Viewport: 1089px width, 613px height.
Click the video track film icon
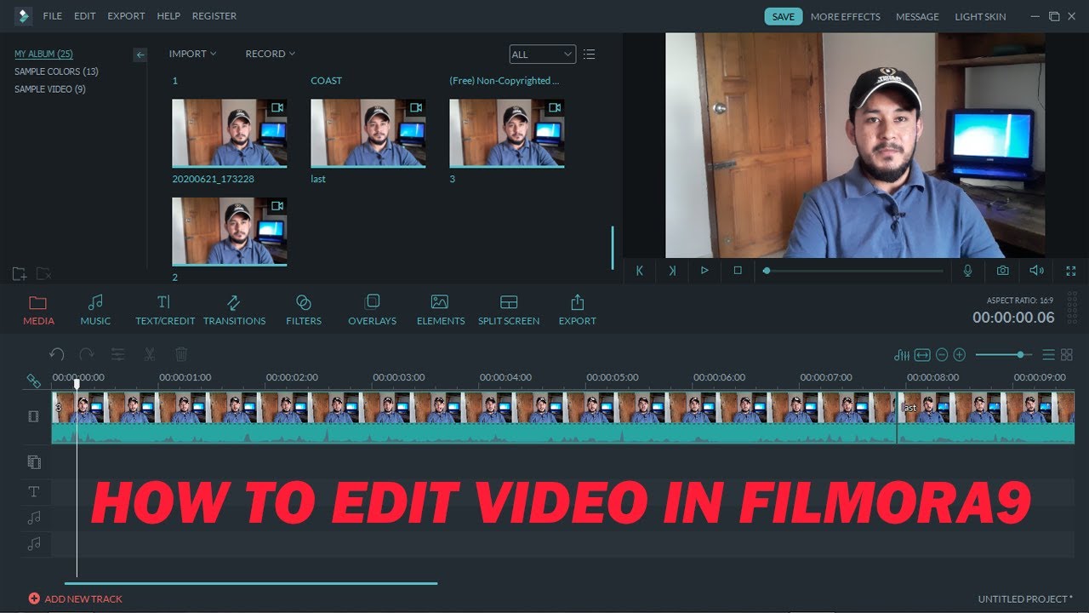click(34, 416)
